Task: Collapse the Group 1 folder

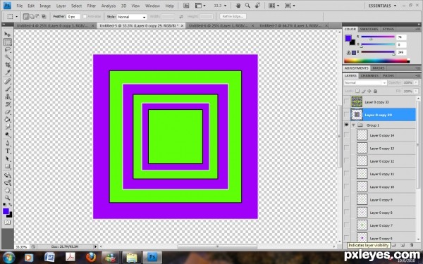Action: (x=353, y=125)
